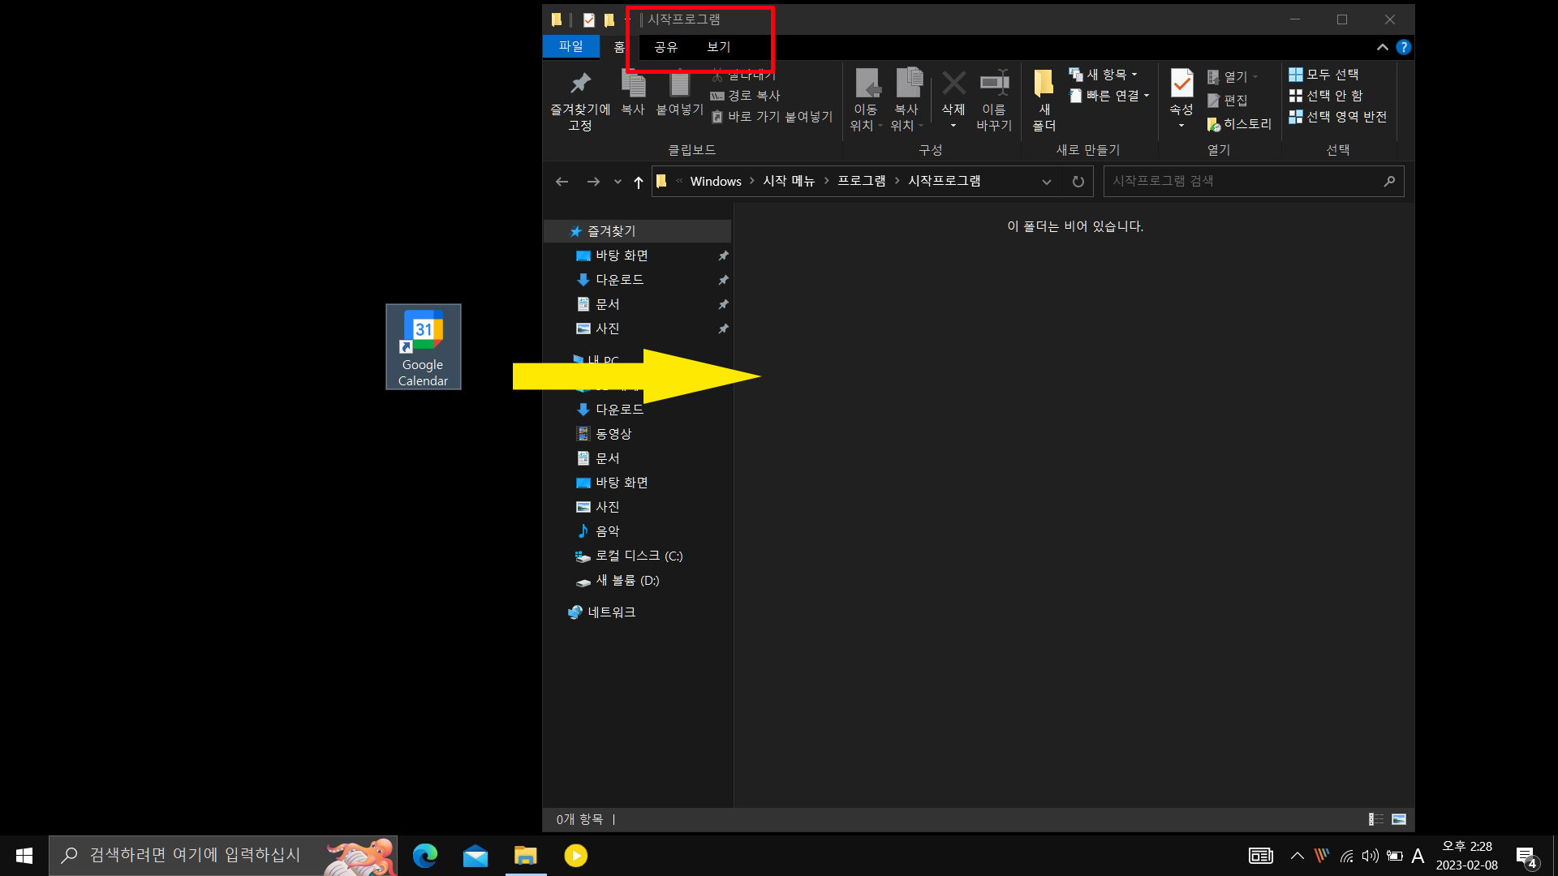Image resolution: width=1558 pixels, height=876 pixels.
Task: Create a new folder with 새 폴더 icon
Action: pyautogui.click(x=1044, y=84)
